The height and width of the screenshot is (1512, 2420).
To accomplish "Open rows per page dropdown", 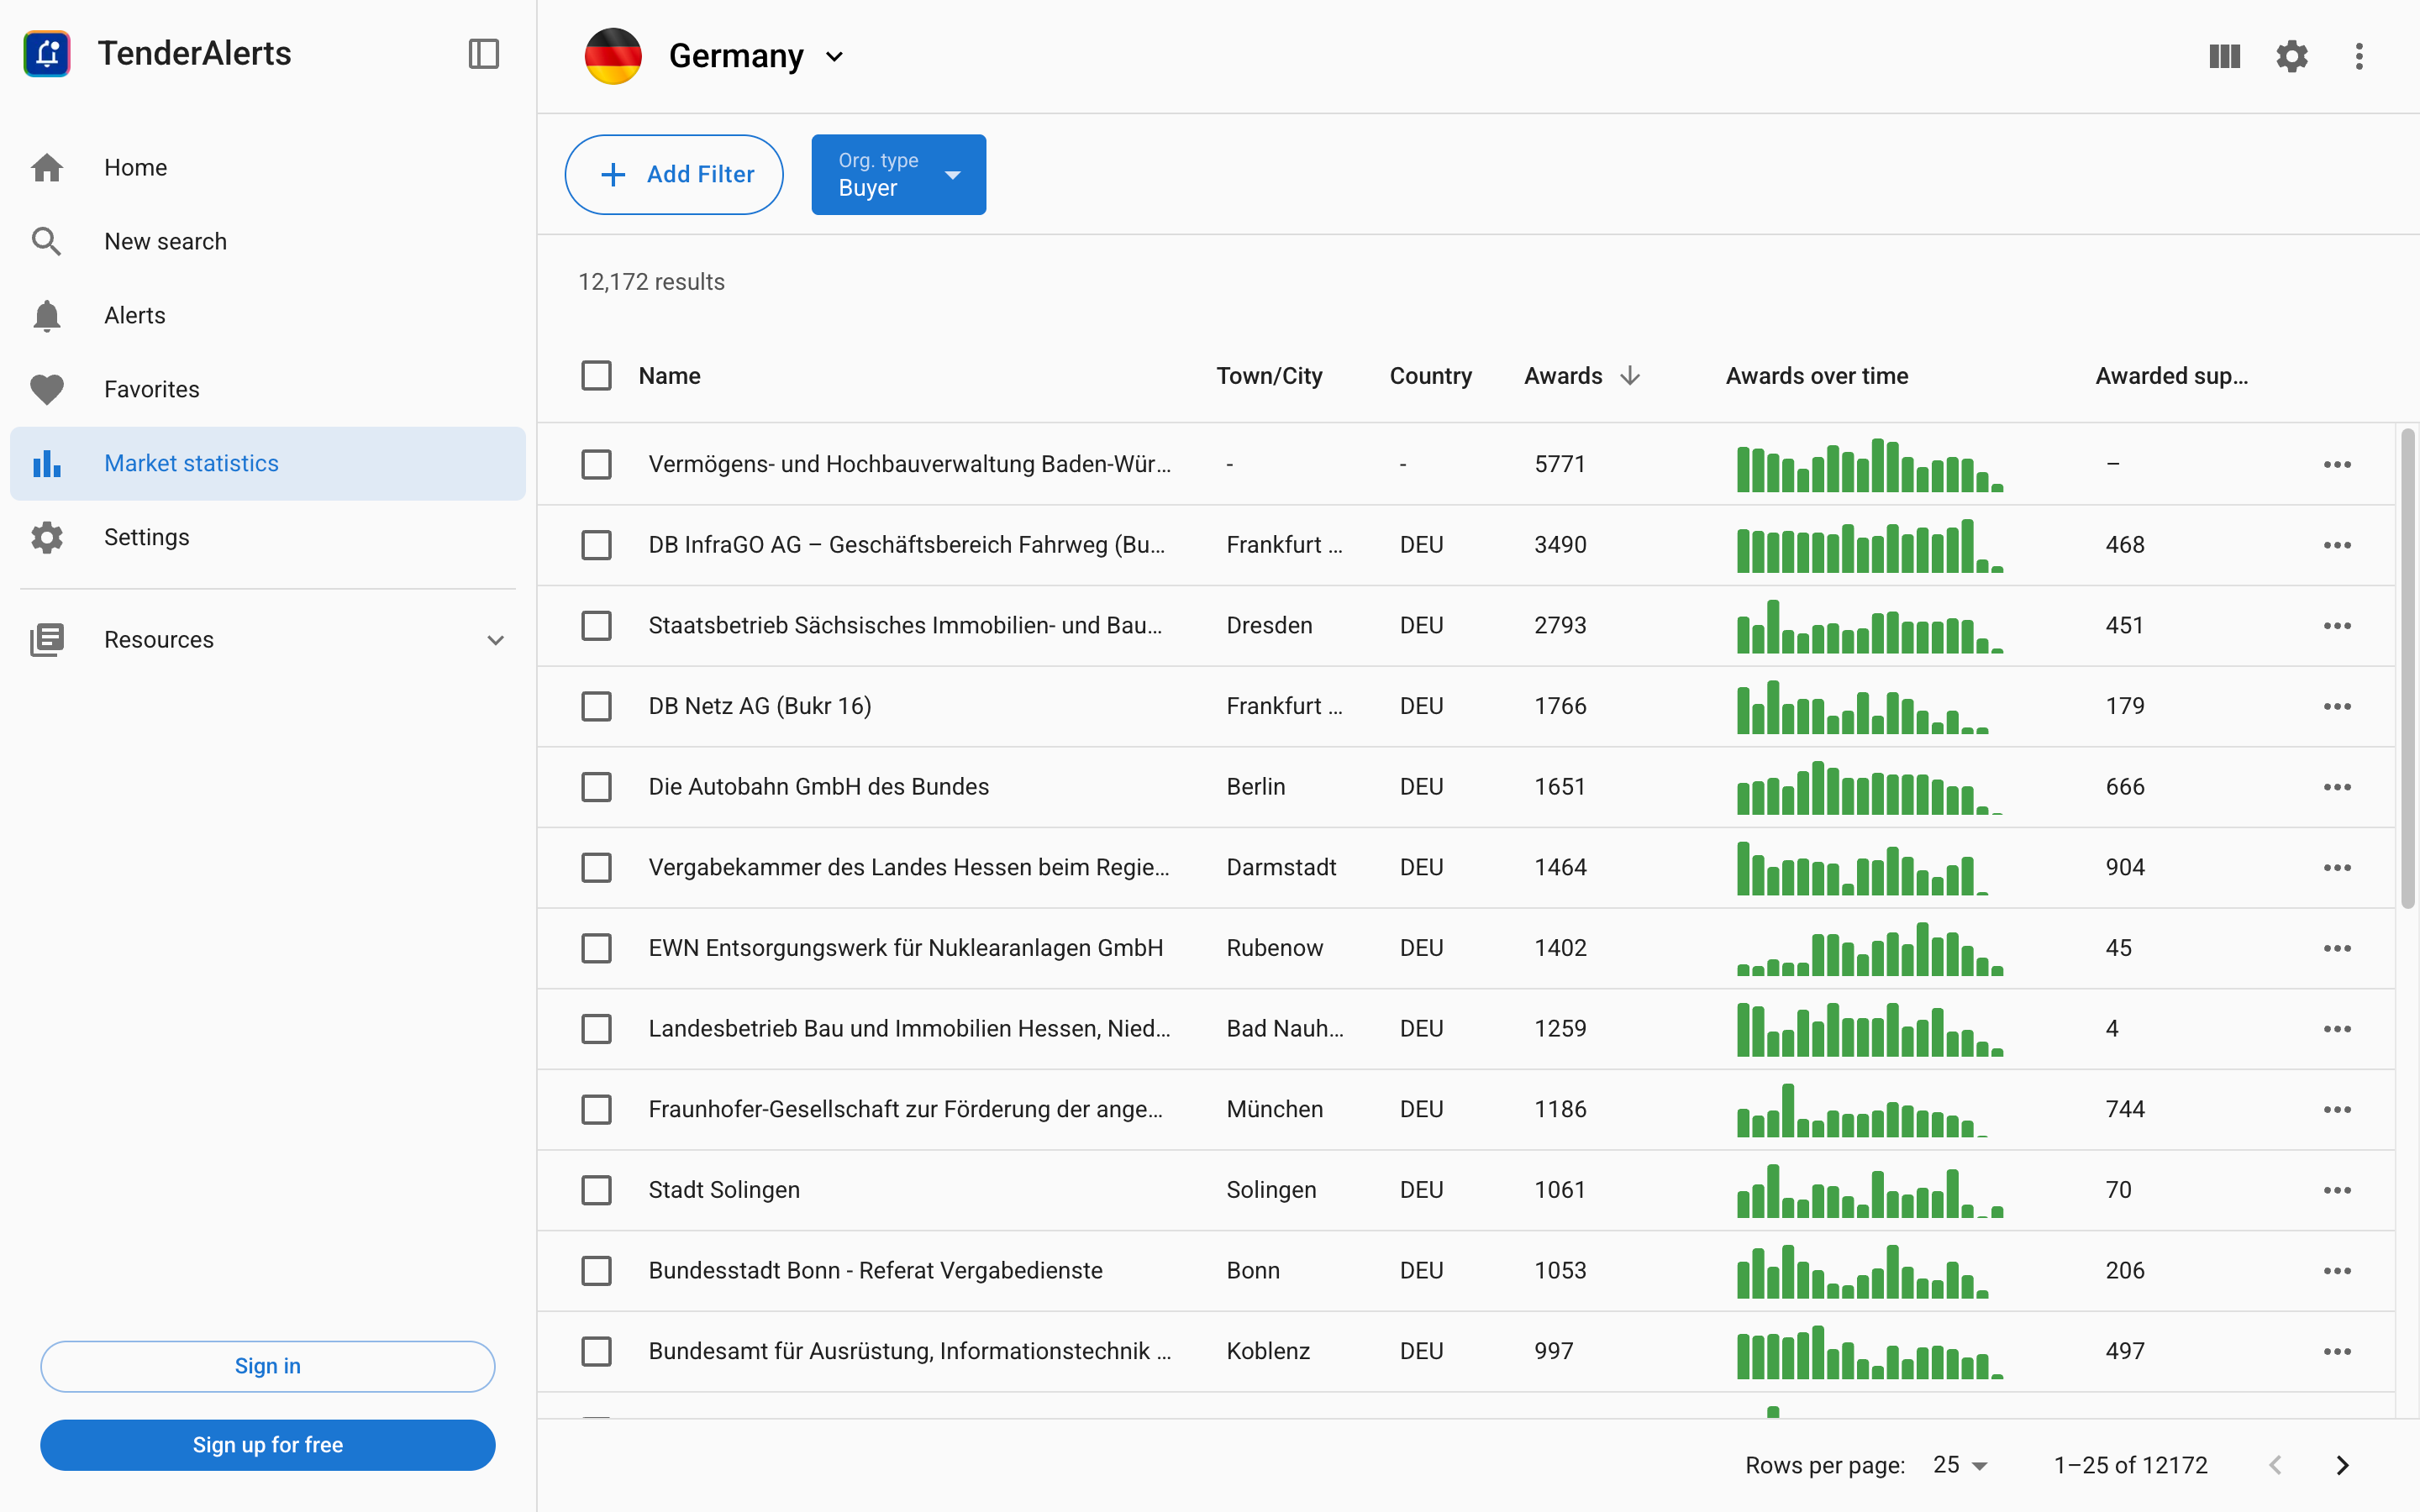I will [x=1960, y=1465].
